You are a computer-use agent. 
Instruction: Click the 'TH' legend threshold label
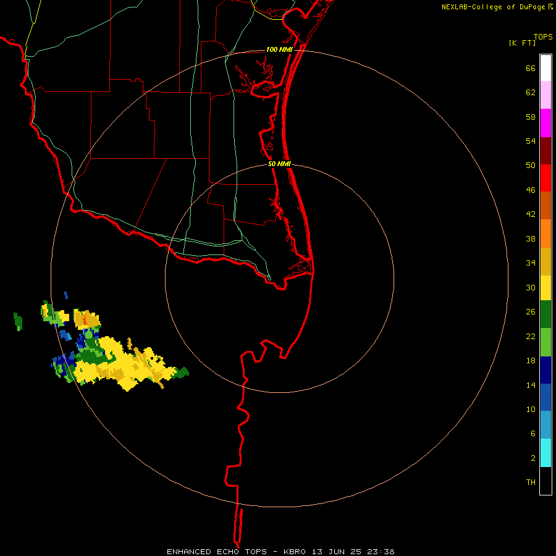[x=531, y=482]
